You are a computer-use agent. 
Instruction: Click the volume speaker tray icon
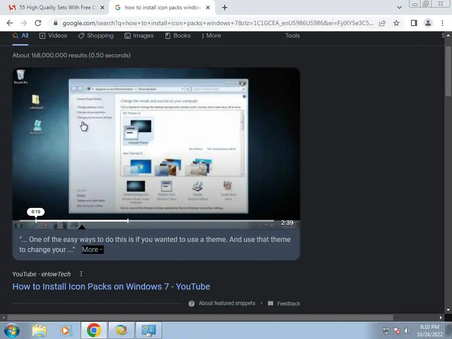pos(407,331)
